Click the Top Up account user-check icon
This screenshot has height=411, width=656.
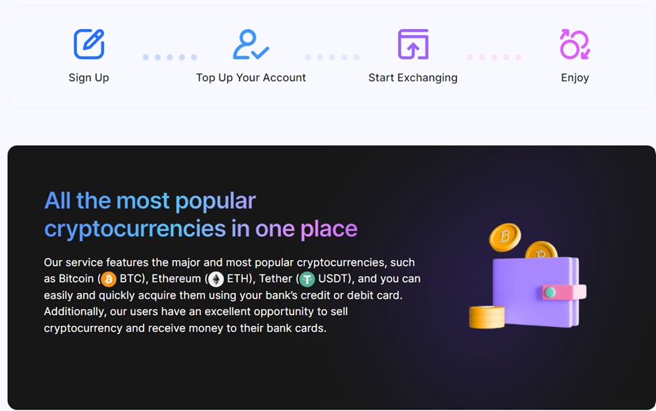tap(251, 44)
